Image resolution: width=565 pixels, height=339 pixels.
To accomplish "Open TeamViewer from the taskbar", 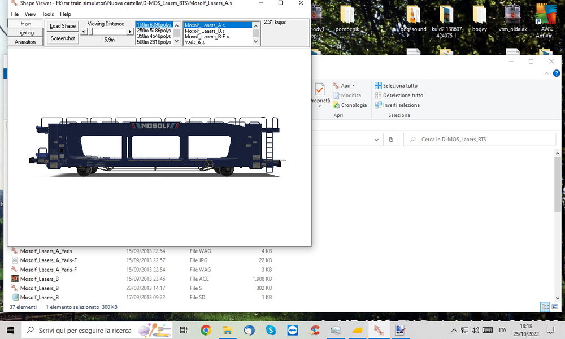I will 292,330.
